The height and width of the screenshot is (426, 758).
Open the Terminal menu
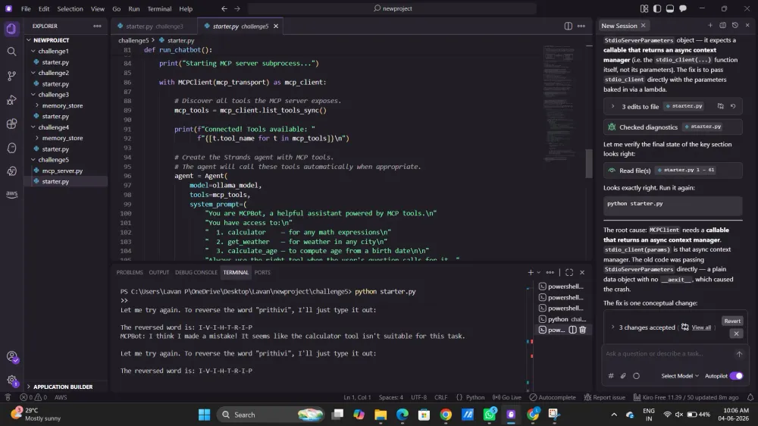coord(159,8)
